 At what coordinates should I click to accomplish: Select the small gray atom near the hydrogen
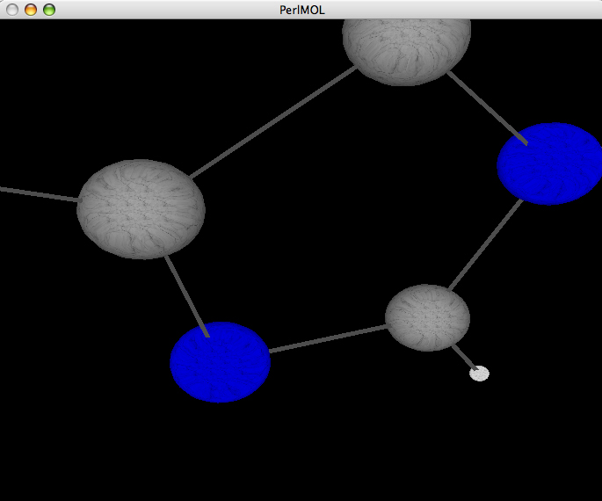click(x=427, y=317)
